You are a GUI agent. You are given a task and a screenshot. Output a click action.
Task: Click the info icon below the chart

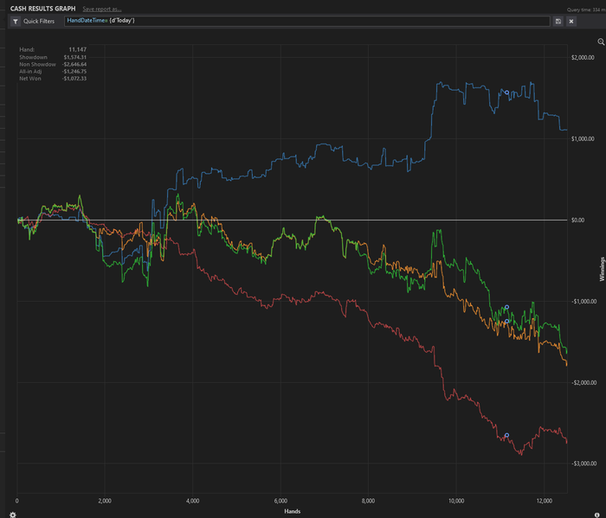pos(596,515)
